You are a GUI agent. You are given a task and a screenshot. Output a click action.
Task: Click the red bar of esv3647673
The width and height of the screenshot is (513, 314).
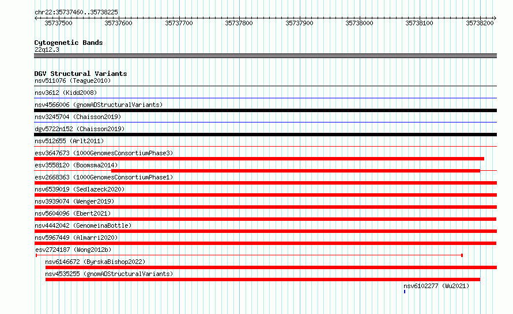[259, 159]
